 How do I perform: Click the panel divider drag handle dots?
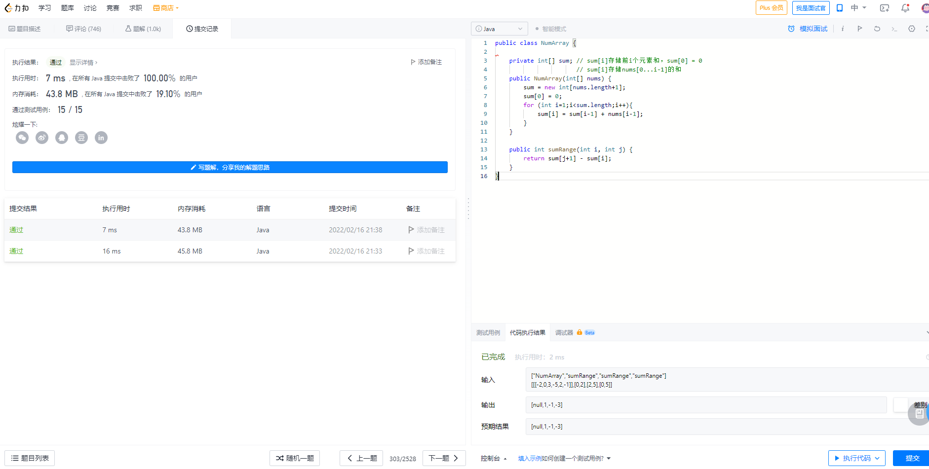click(468, 209)
